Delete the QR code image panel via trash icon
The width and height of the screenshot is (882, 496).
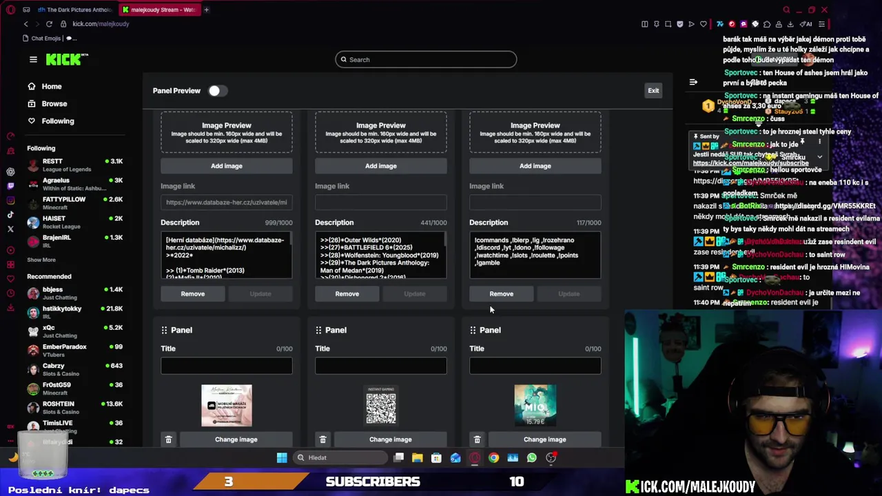322,440
